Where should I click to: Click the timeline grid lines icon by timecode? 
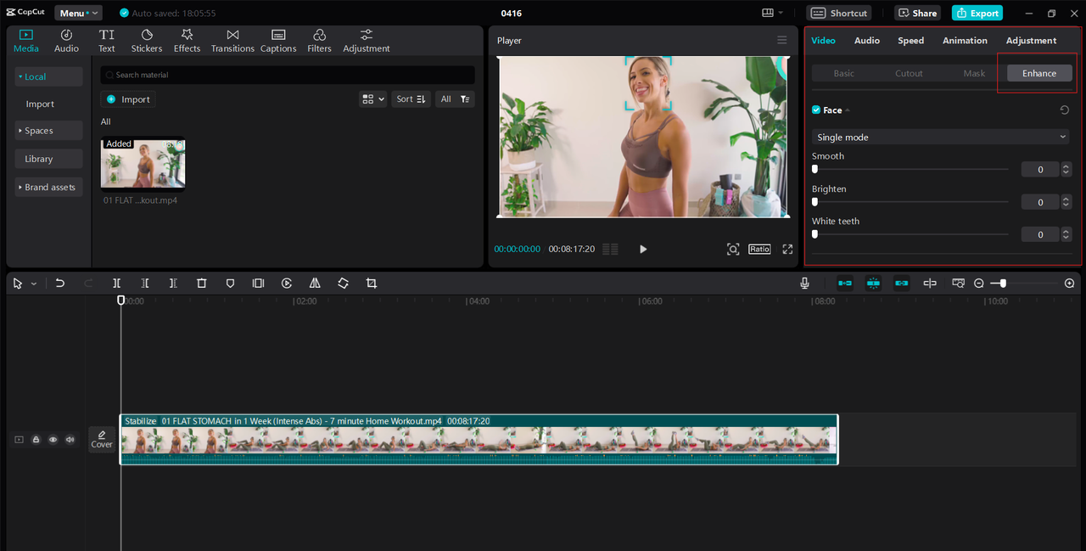coord(610,249)
